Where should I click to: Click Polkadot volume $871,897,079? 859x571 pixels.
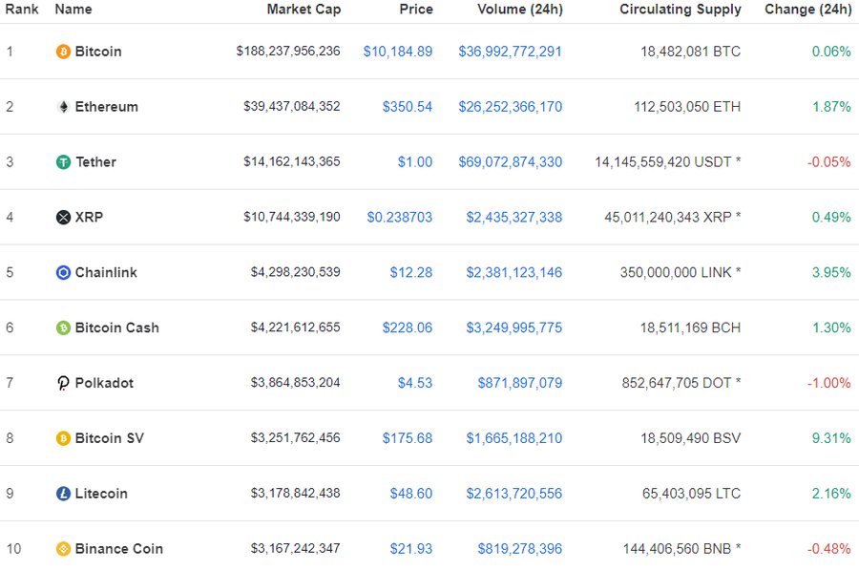520,383
